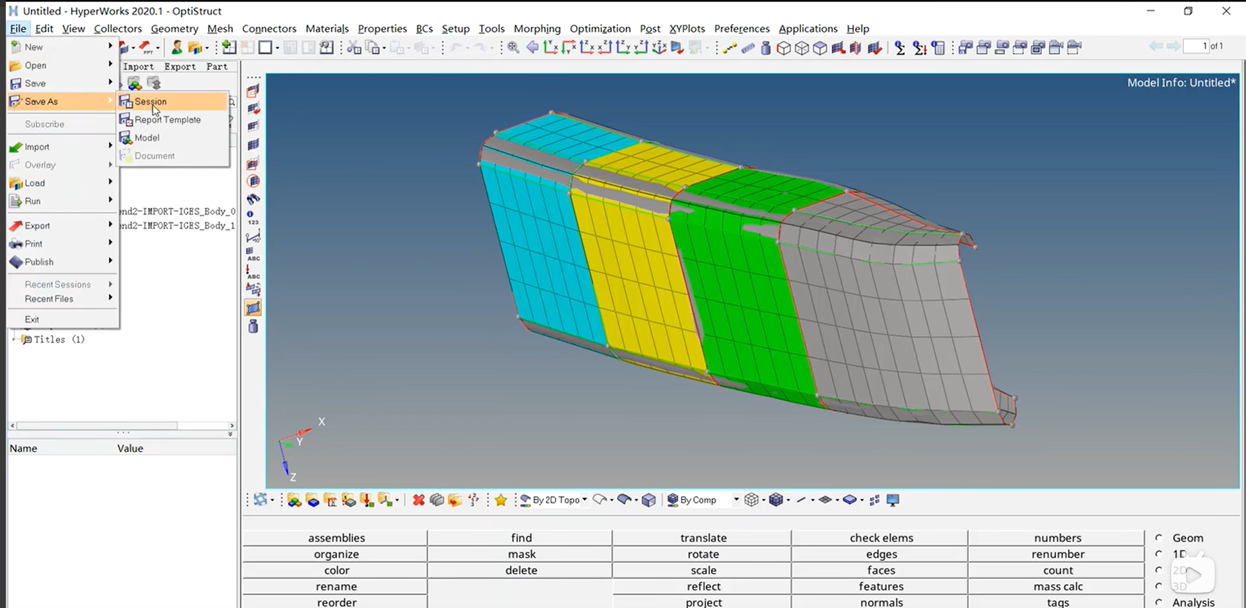Click the check elems panel button

pyautogui.click(x=881, y=538)
